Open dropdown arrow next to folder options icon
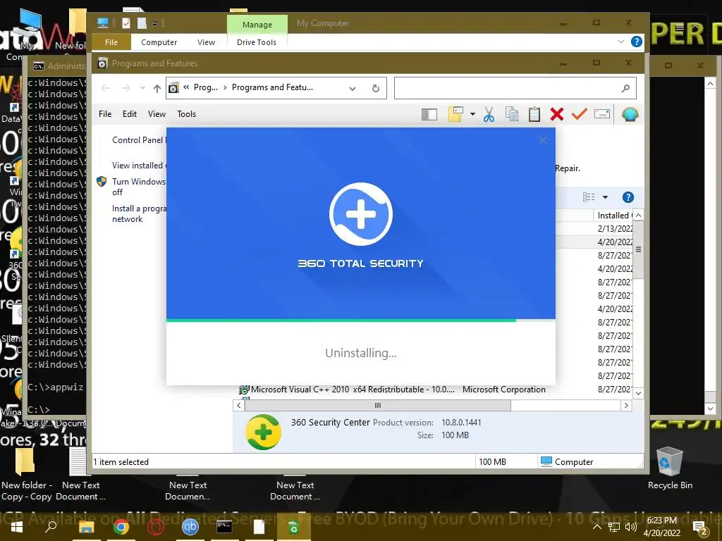The height and width of the screenshot is (541, 722). 472,114
